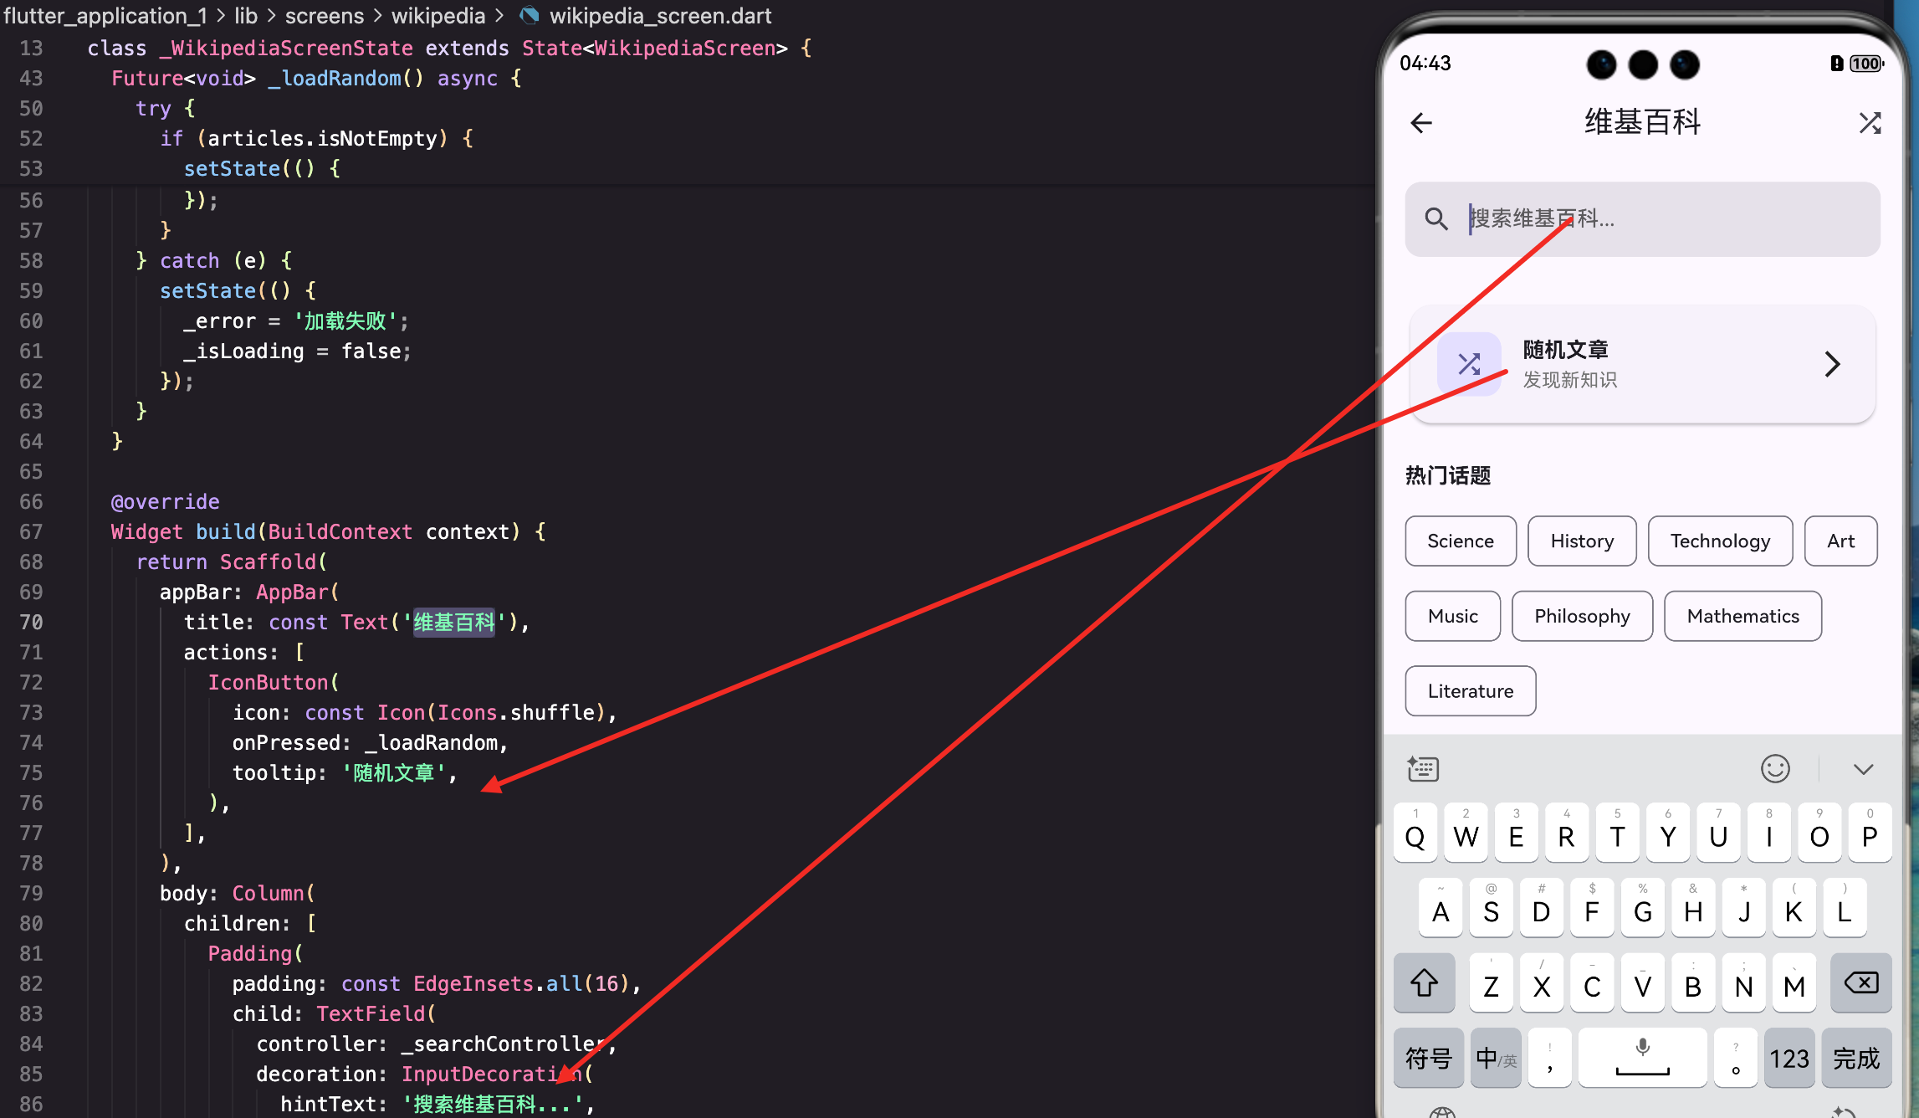Tap the R key
This screenshot has width=1919, height=1118.
point(1567,833)
